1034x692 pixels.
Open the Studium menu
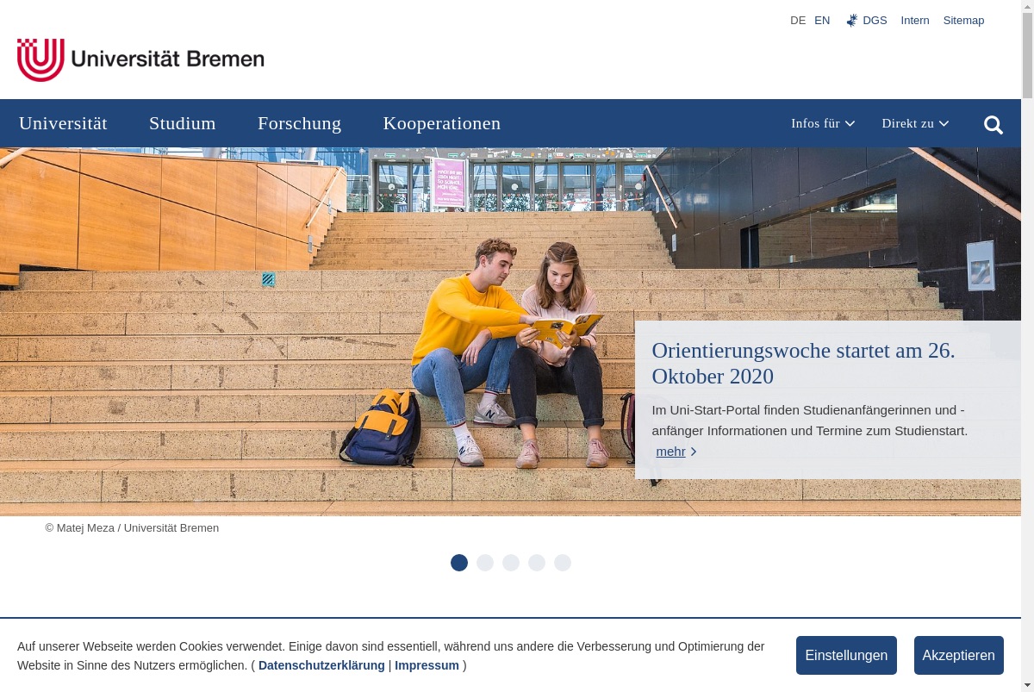click(183, 123)
